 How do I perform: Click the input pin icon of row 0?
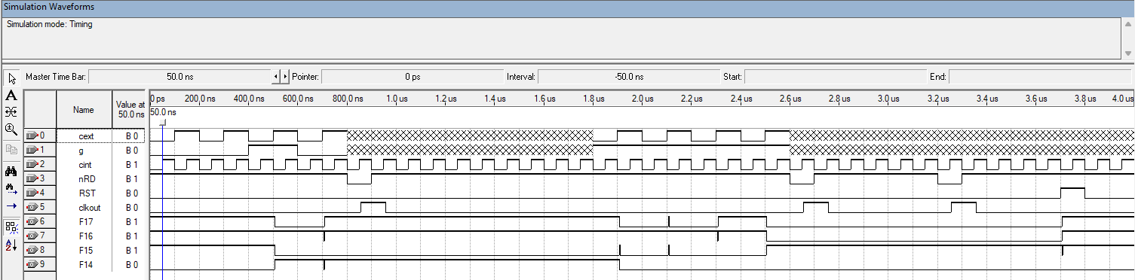[32, 135]
